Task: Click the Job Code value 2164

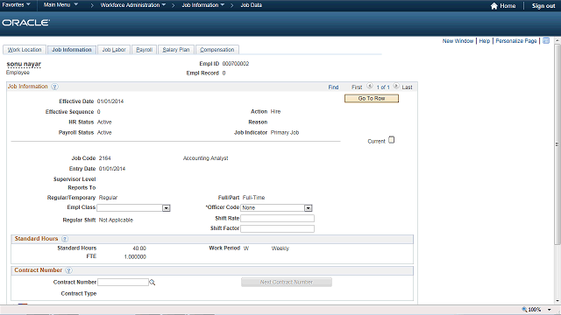Action: click(105, 158)
